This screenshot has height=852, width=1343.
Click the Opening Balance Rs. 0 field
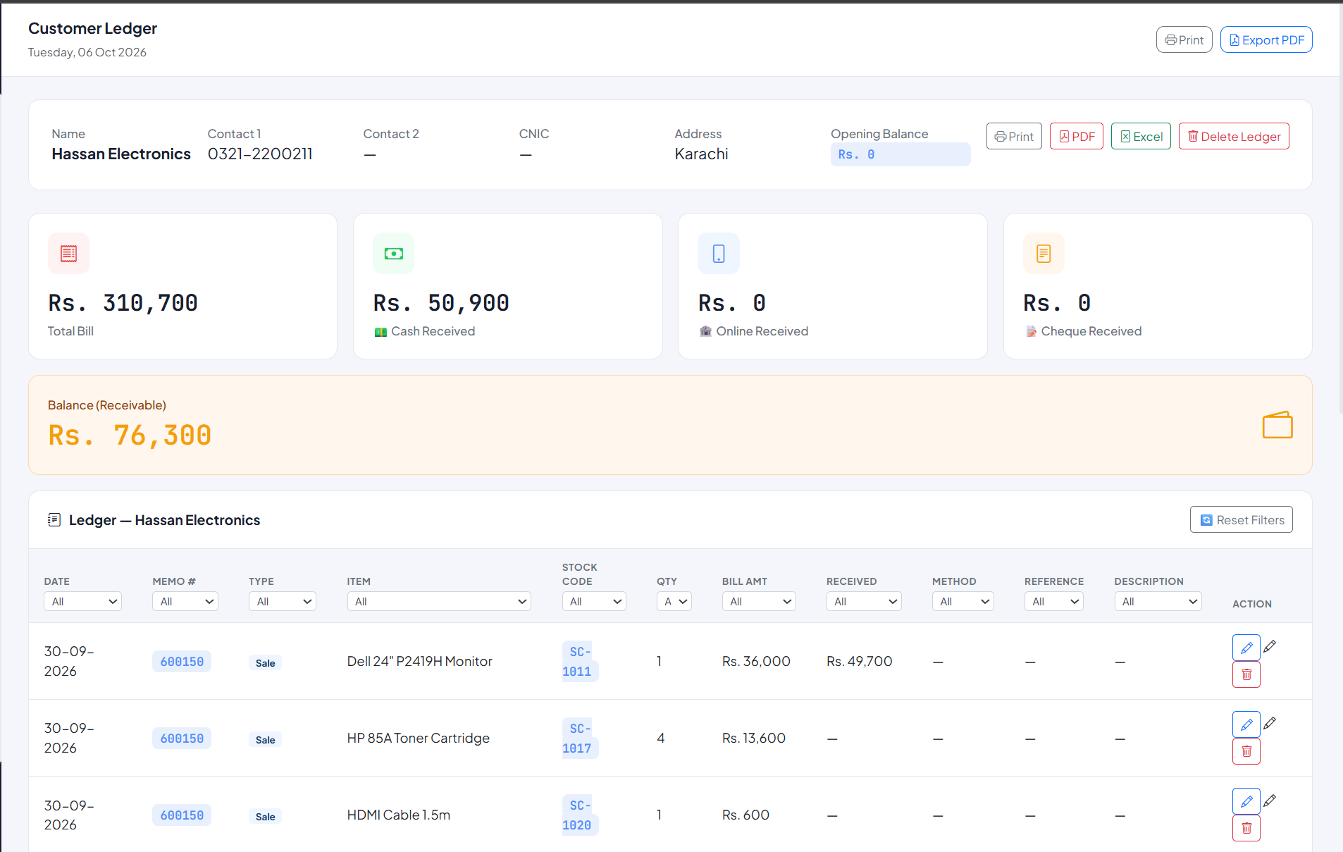pos(900,154)
